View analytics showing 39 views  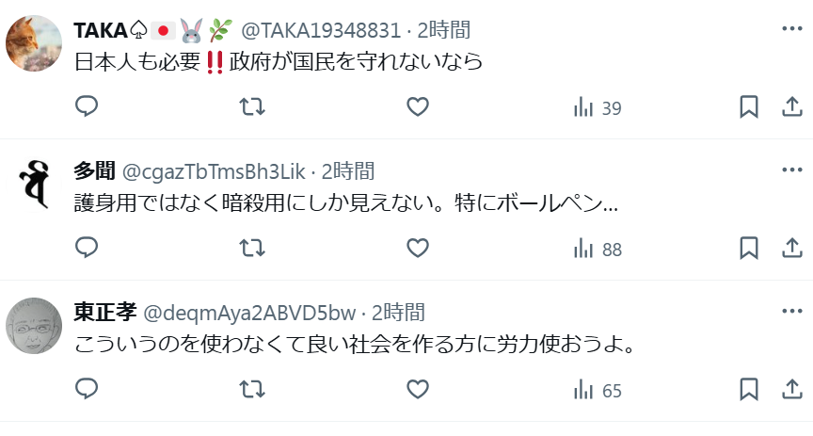(598, 108)
